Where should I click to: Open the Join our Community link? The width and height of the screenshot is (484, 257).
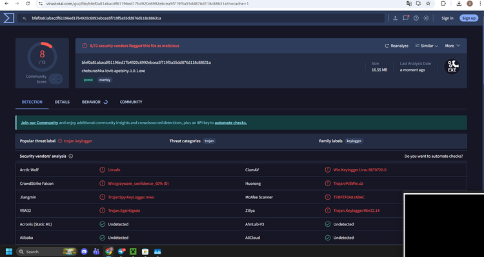click(39, 122)
